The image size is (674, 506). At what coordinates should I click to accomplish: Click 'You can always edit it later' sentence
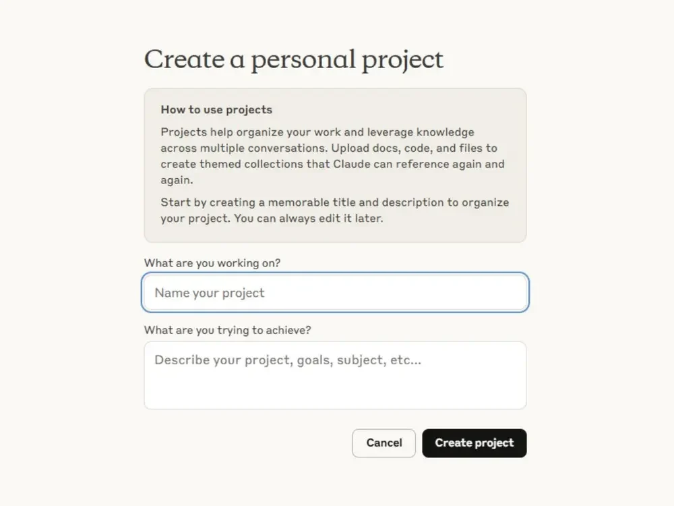309,218
